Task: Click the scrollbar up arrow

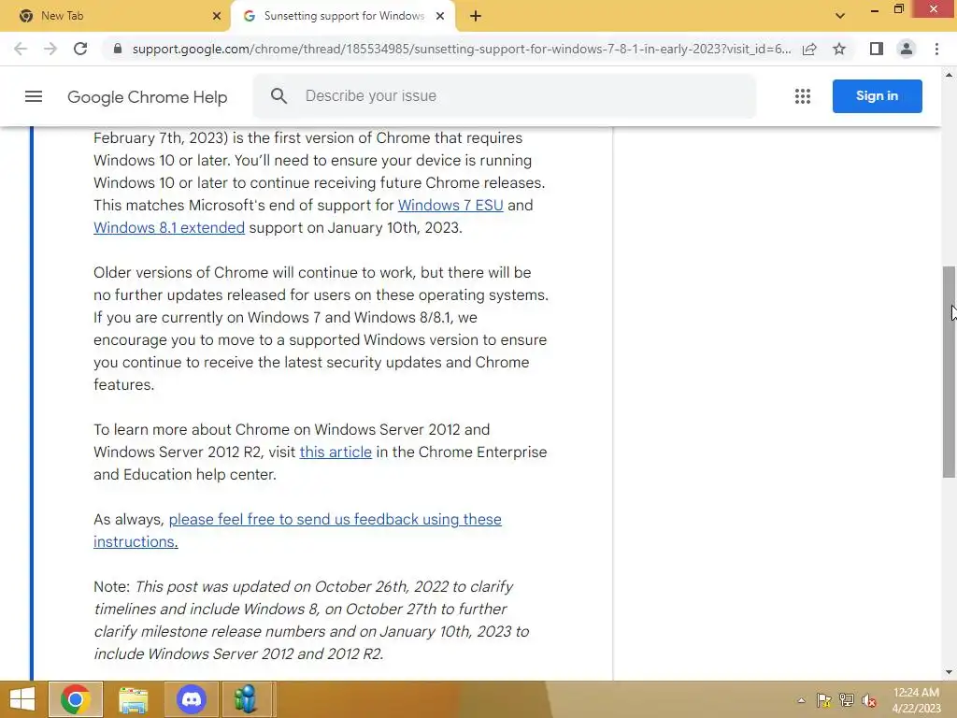Action: click(x=949, y=75)
